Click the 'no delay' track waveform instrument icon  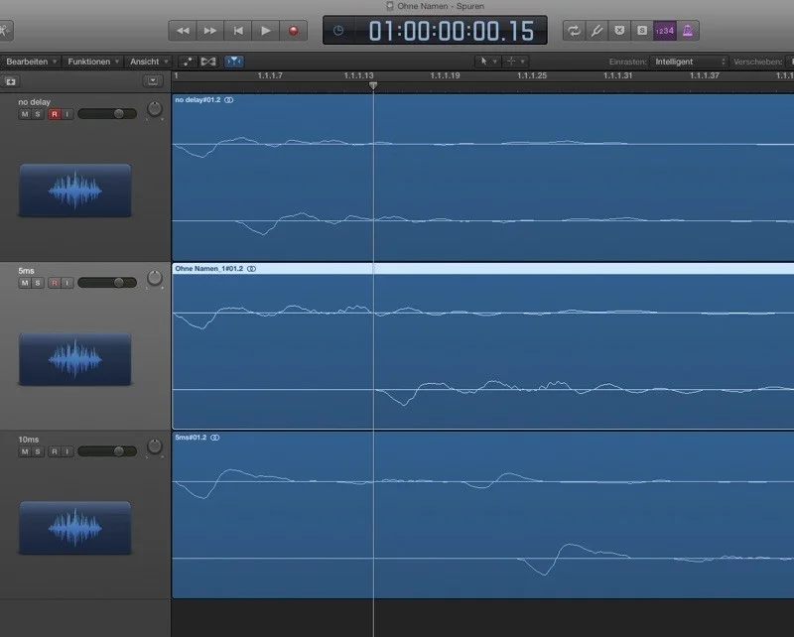click(x=74, y=191)
